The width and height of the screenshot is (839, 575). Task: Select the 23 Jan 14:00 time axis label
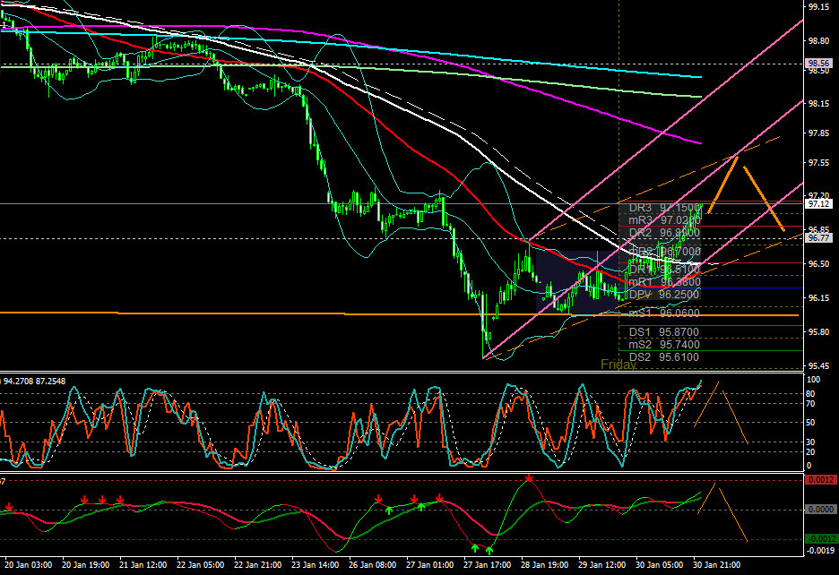315,565
